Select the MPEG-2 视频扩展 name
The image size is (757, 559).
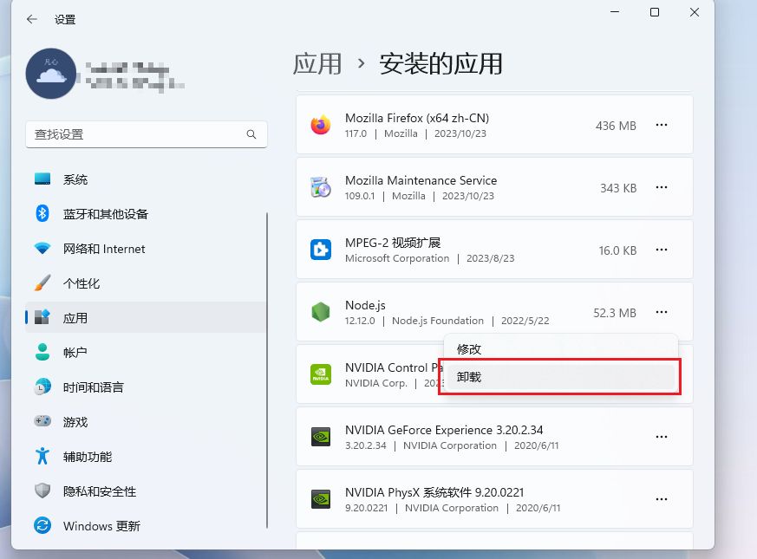tap(393, 243)
